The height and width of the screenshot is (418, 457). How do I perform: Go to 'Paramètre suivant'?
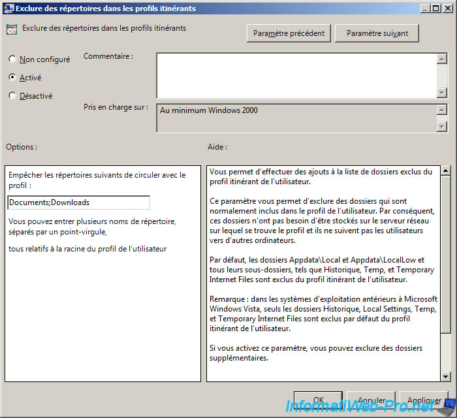377,33
